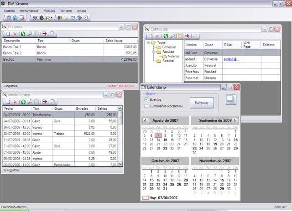Open the Sistema menu
292x211 pixels.
9,11
